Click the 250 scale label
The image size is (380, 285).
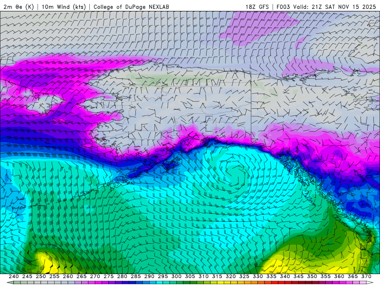click(41, 276)
